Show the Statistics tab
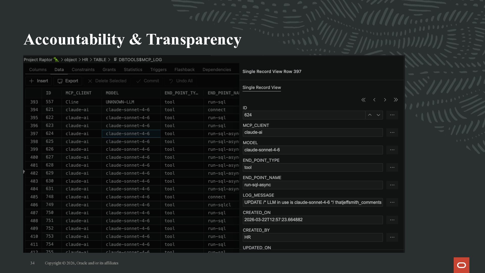Image resolution: width=485 pixels, height=273 pixels. click(x=133, y=70)
